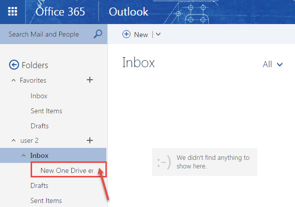The image size is (295, 207).
Task: Open Inbox under Favorites
Action: pos(39,96)
